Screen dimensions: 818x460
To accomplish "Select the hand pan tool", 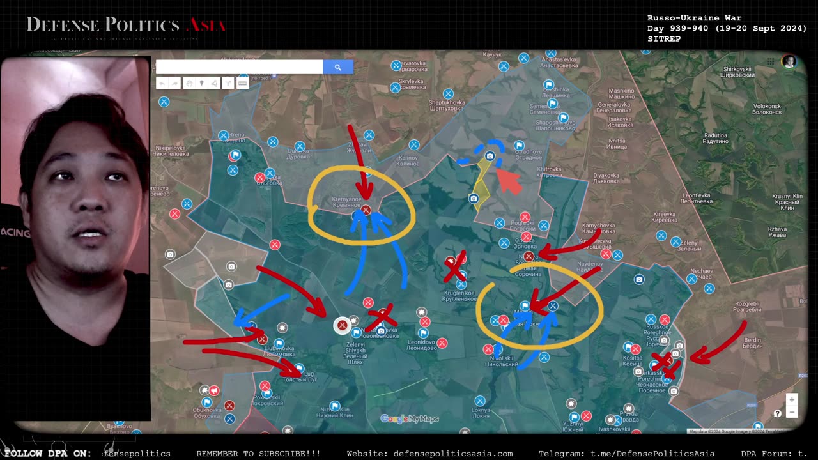I will [x=189, y=83].
